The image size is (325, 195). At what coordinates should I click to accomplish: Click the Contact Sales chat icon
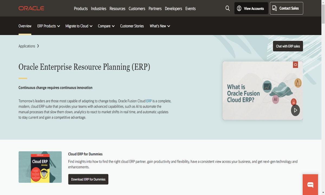[x=274, y=8]
